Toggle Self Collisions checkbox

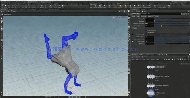(146, 32)
